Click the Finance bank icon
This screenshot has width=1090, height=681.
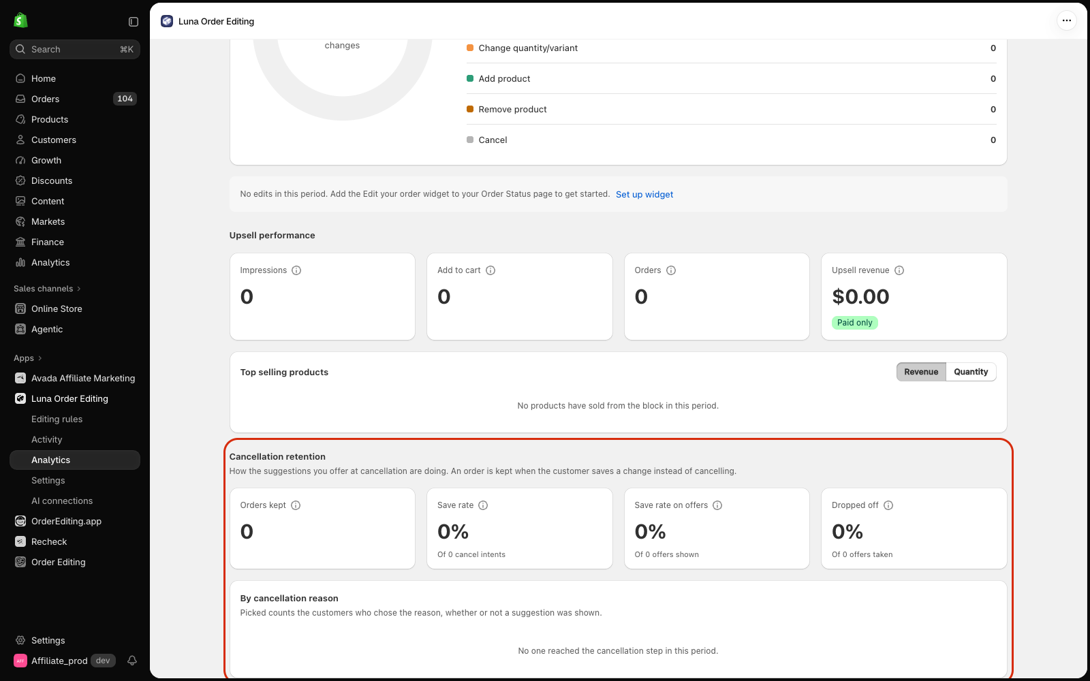(x=20, y=242)
